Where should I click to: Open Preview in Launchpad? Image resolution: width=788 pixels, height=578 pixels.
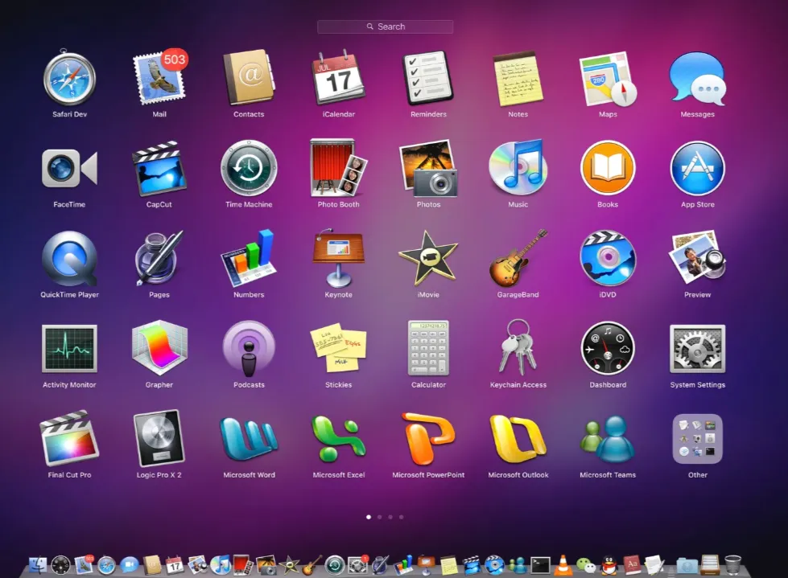pyautogui.click(x=698, y=258)
